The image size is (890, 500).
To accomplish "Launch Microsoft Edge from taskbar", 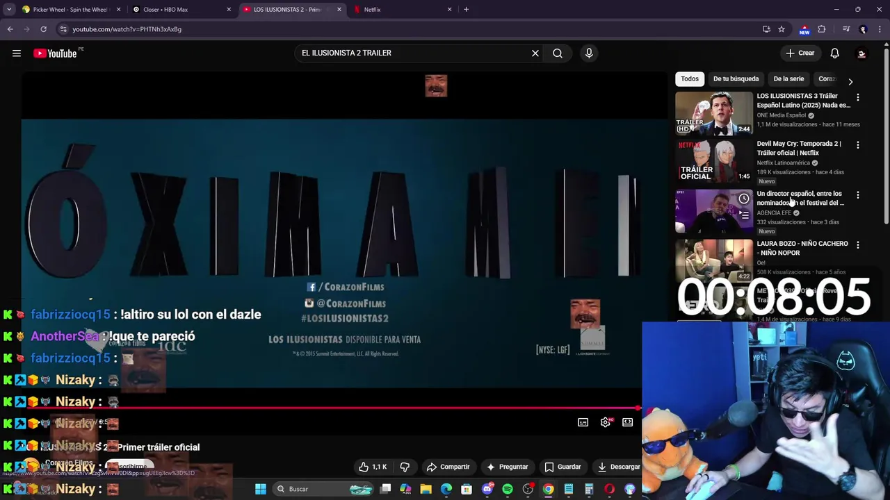I will (x=446, y=489).
